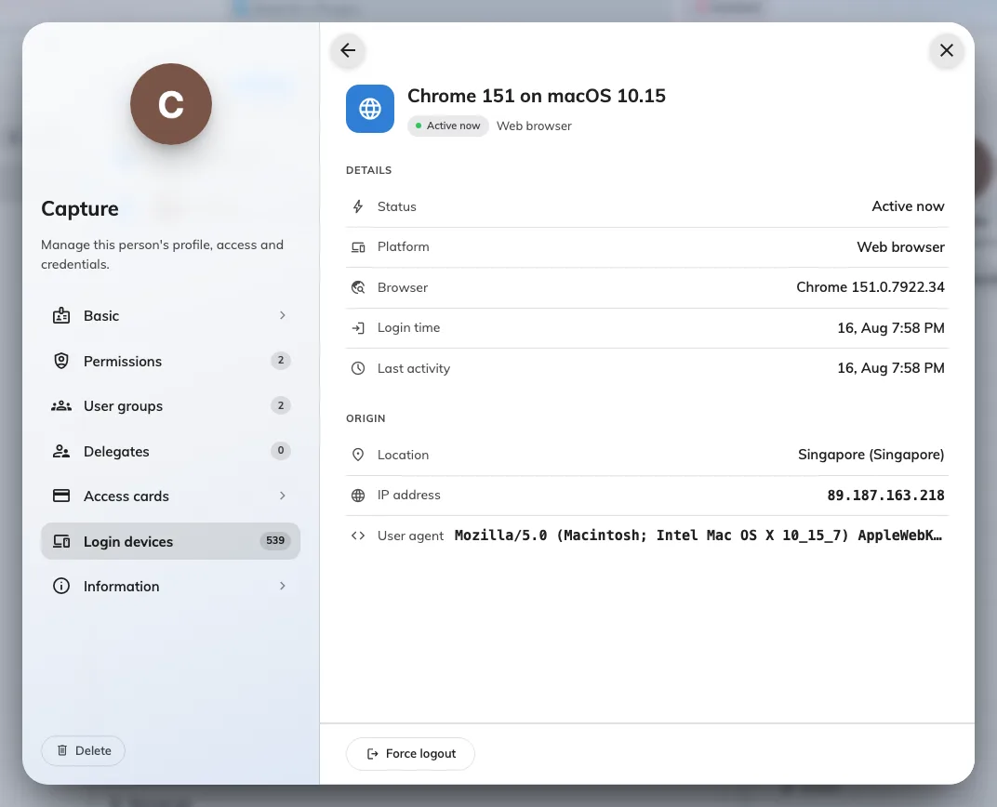The height and width of the screenshot is (807, 997).
Task: Force logout this device session
Action: (x=410, y=754)
